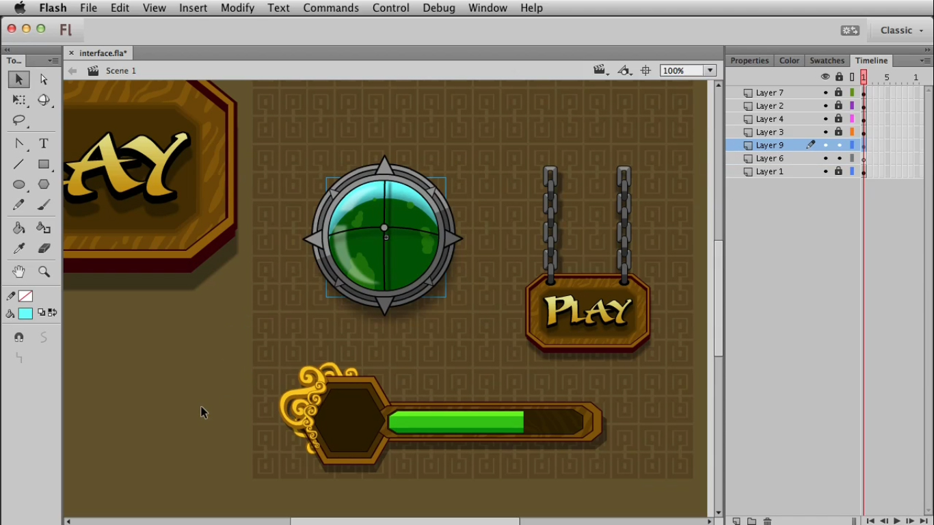
Task: Activate the Lasso tool
Action: 18,122
